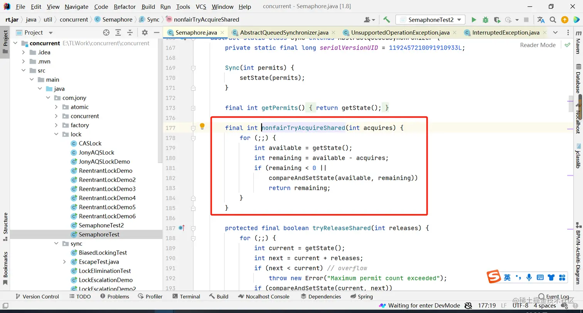Start debugging with the bug icon
This screenshot has height=313, width=583.
pyautogui.click(x=485, y=20)
